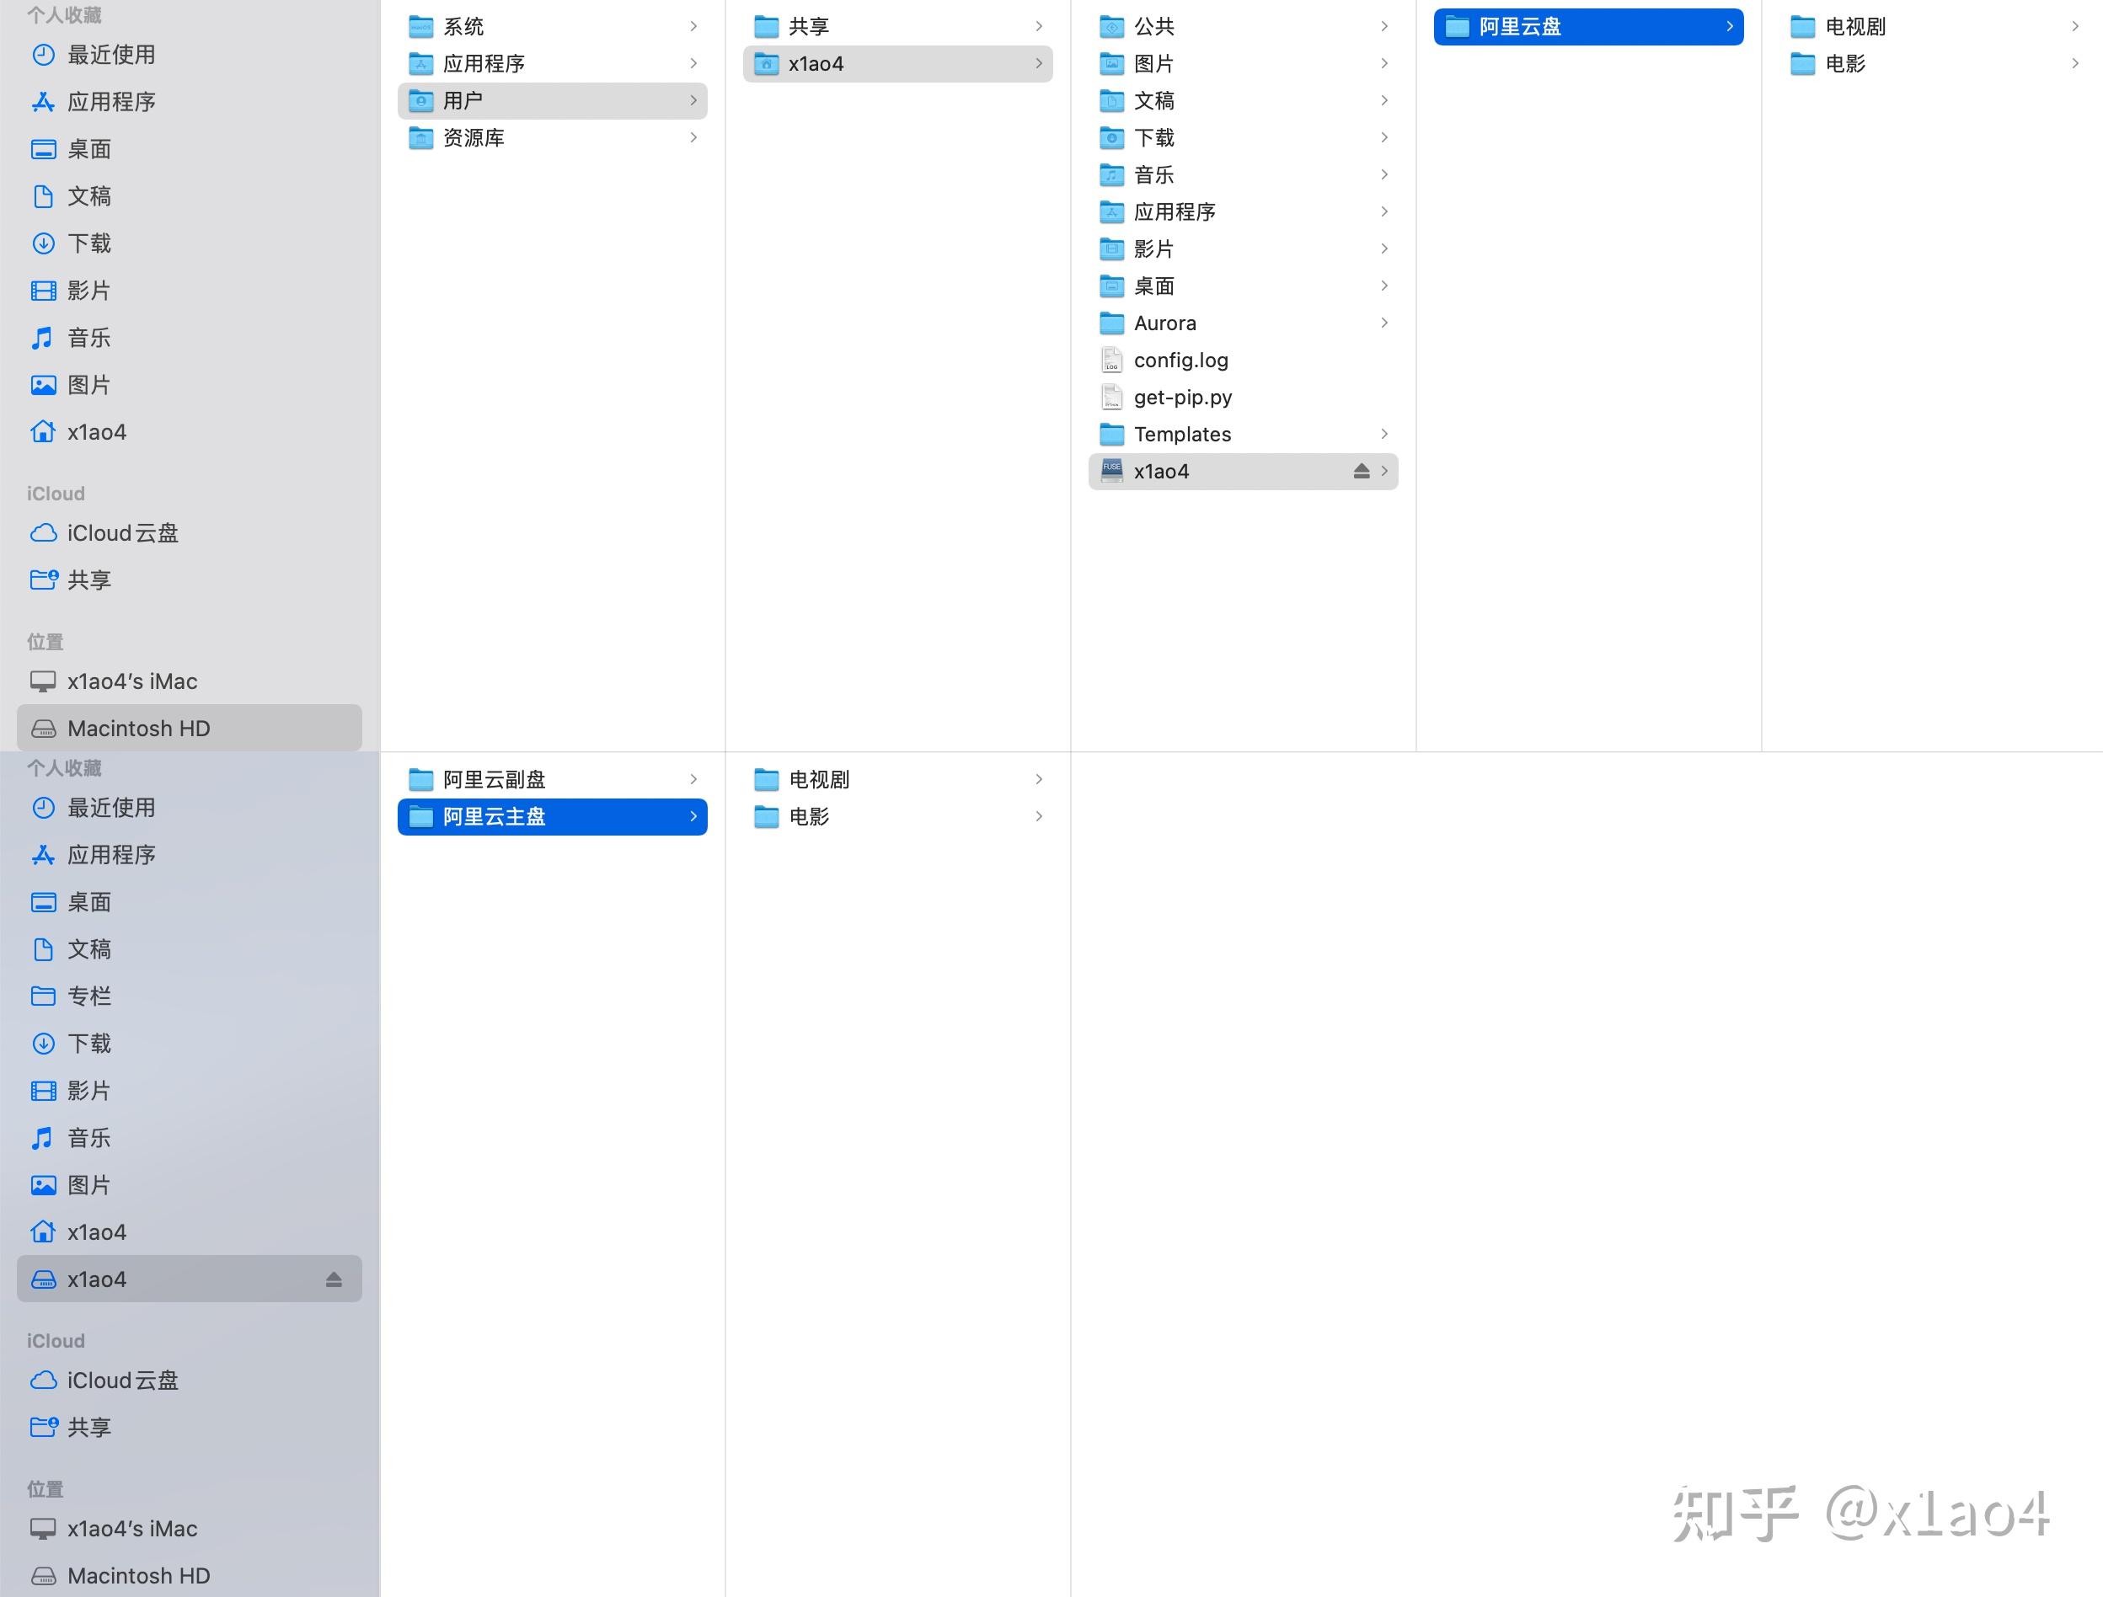Select Macintosh HD in the sidebar

pos(138,727)
